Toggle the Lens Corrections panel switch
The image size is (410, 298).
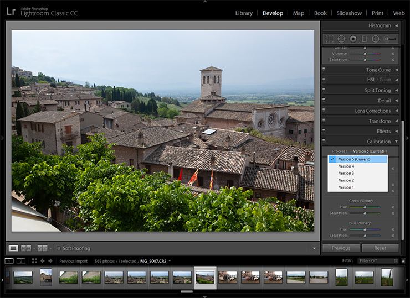(324, 111)
